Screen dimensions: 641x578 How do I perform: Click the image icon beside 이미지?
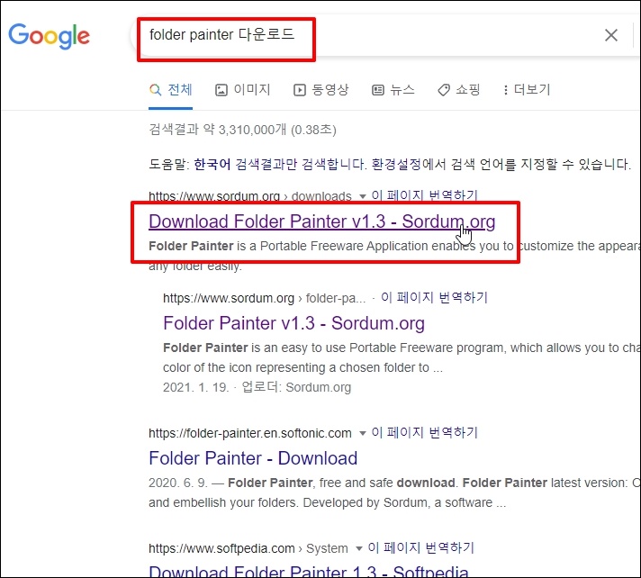tap(221, 90)
